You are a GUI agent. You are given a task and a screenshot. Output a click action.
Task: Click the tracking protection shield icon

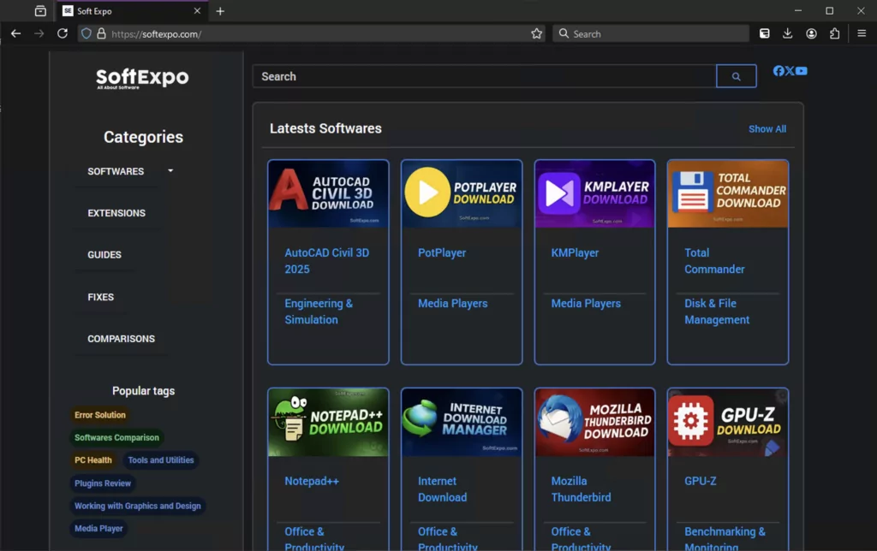(x=86, y=33)
